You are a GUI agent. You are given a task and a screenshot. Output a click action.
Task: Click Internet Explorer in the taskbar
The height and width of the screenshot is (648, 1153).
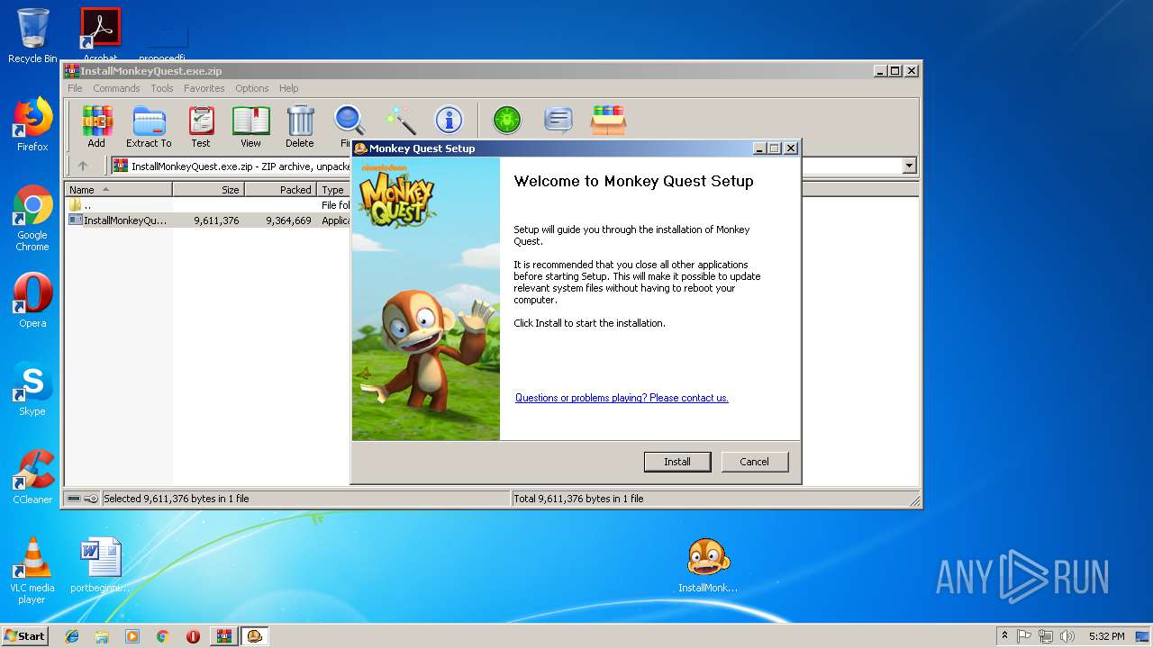(x=72, y=636)
